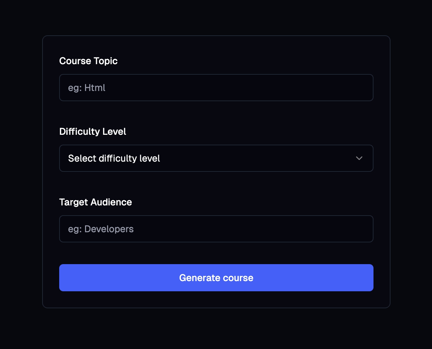The width and height of the screenshot is (432, 349).
Task: Click the 'eg: Html' placeholder text
Action: coord(87,88)
